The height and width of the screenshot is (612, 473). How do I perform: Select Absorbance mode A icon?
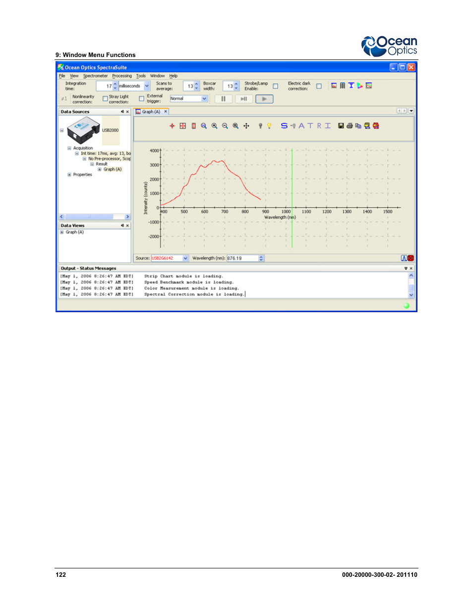[x=301, y=126]
